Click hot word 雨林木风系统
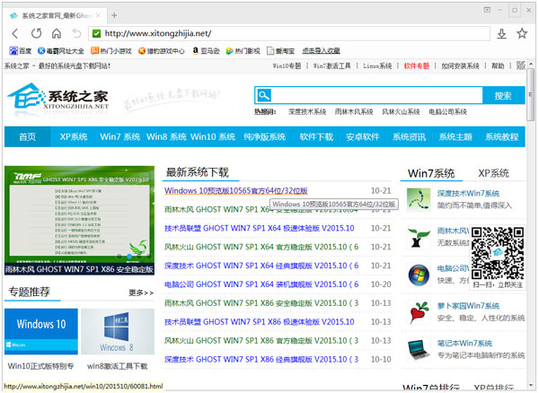 (354, 111)
